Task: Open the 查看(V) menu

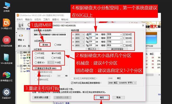Action: click(x=56, y=19)
